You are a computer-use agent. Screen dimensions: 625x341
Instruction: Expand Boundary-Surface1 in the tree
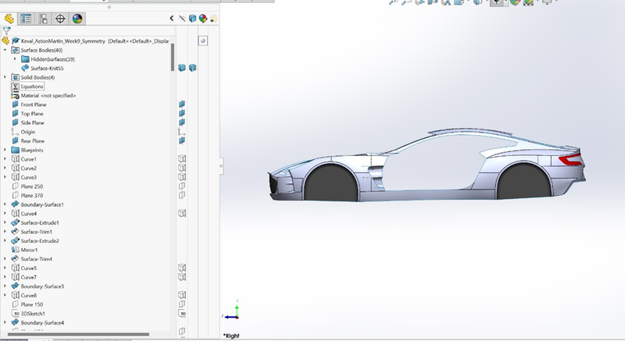(5, 204)
